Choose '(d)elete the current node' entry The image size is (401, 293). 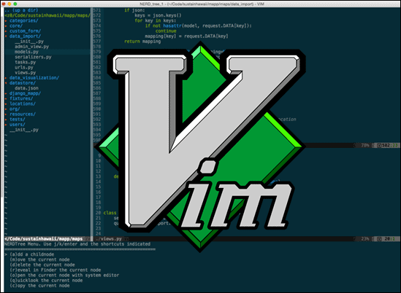pos(42,265)
